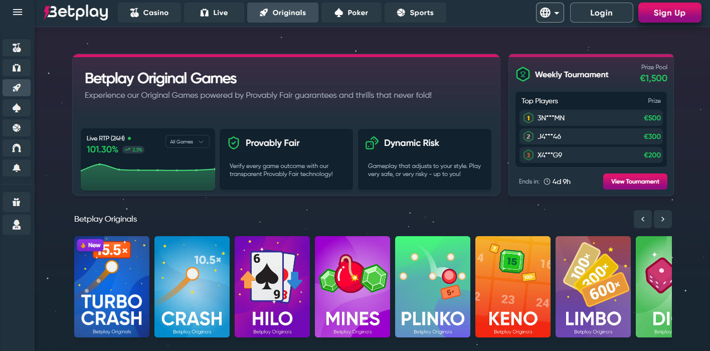Show previous games with left chevron

point(643,219)
